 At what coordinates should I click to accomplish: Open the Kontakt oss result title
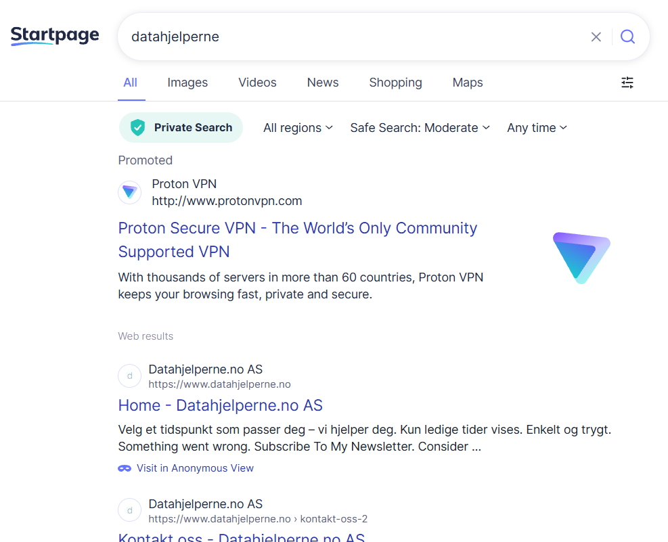[242, 537]
